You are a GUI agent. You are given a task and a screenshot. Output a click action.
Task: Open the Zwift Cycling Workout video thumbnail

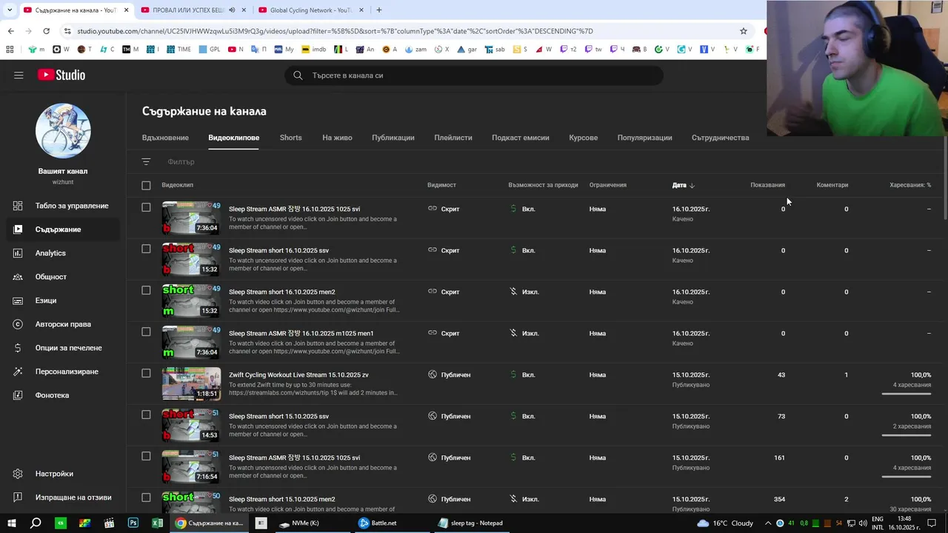(x=192, y=383)
